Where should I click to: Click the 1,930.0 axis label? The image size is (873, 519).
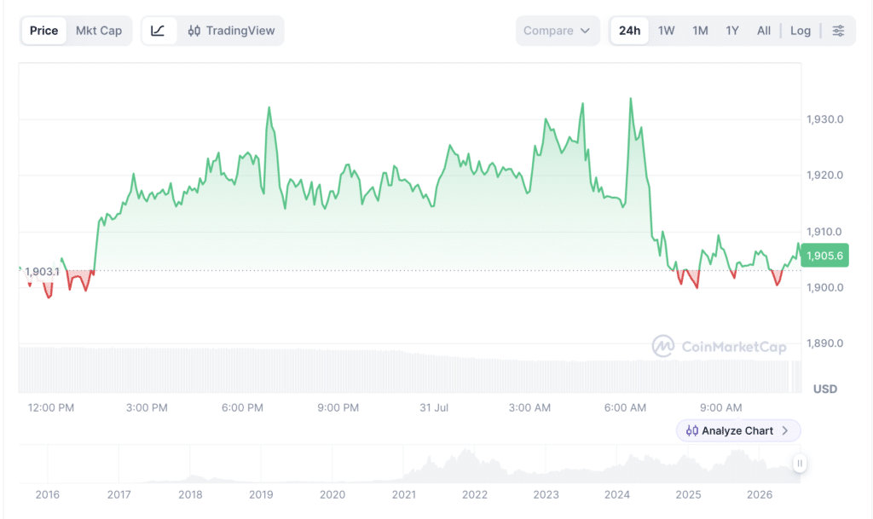coord(824,119)
